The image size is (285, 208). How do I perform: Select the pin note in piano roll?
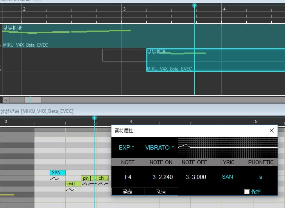tap(89, 178)
